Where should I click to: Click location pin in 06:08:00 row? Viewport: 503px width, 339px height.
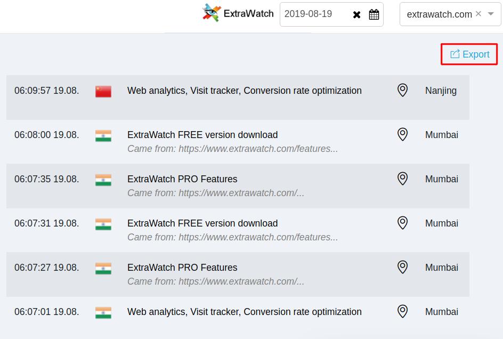click(x=403, y=134)
